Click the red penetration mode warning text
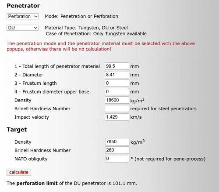Screen dimensions: 219x192 pyautogui.click(x=101, y=46)
